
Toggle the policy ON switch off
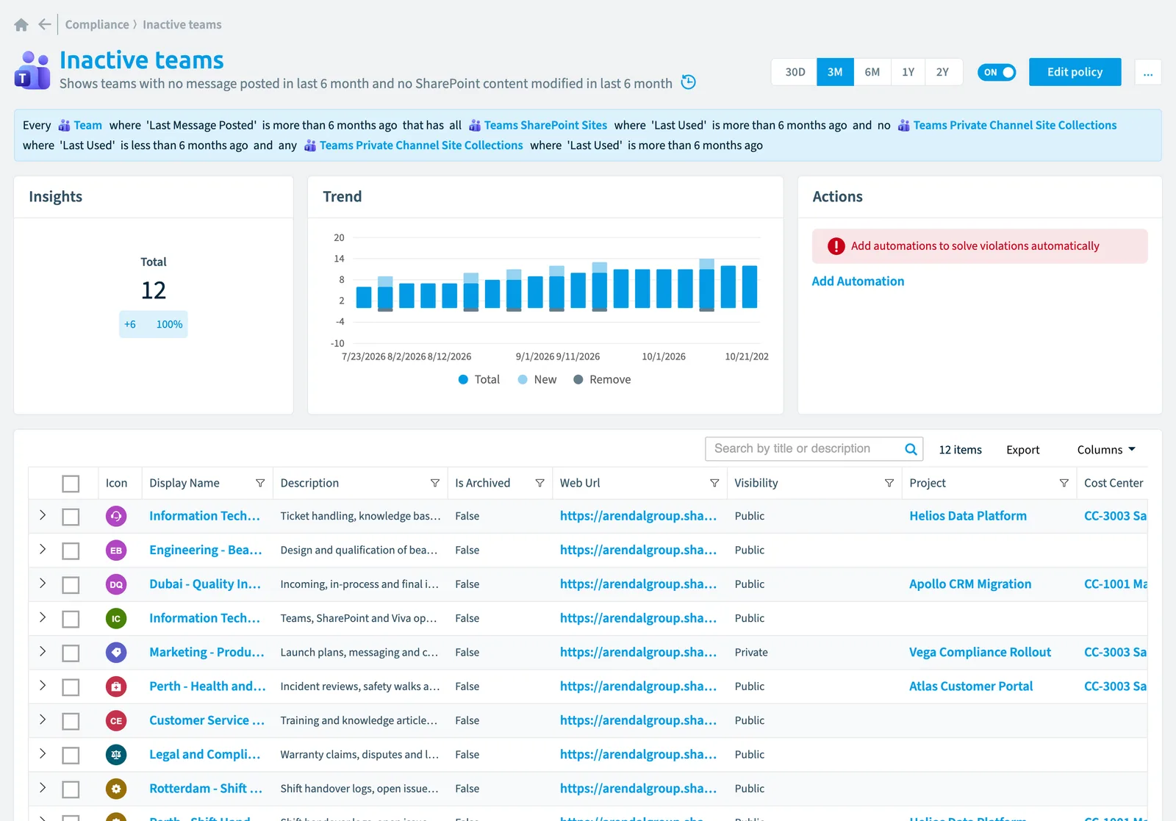997,72
